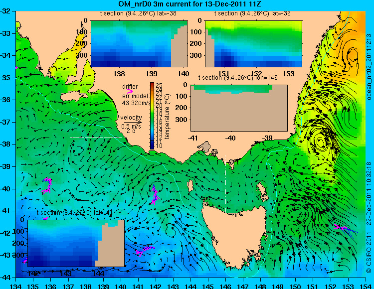Click the "t section (9.4..26°C) lat=-36" heading
The image size is (374, 289).
point(253,13)
